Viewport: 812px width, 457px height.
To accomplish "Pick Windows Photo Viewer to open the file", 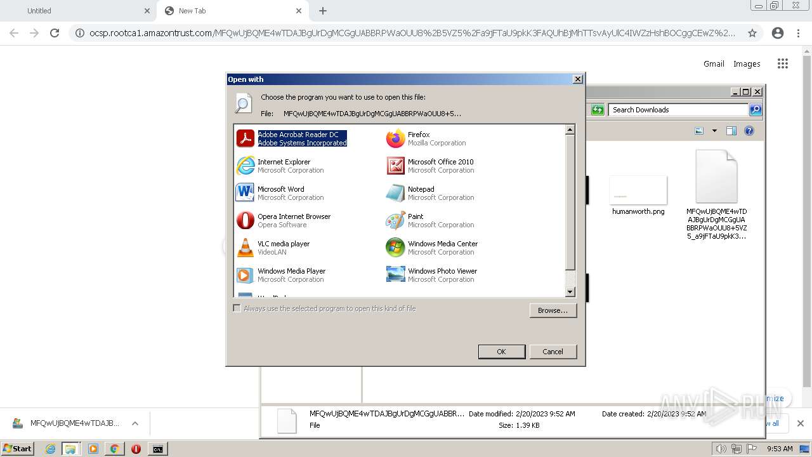I will [x=431, y=275].
